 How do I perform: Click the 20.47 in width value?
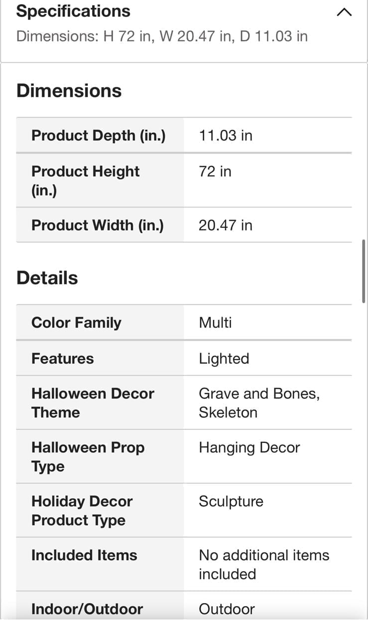226,225
